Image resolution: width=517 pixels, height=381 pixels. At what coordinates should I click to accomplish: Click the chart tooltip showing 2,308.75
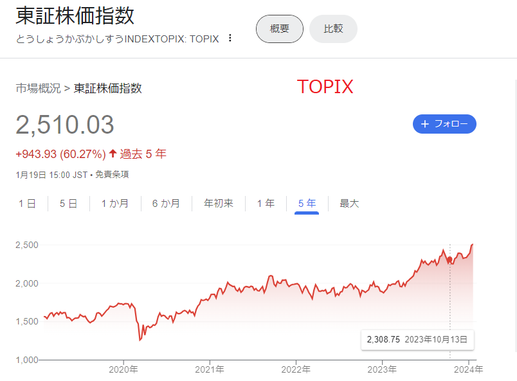pyautogui.click(x=417, y=339)
